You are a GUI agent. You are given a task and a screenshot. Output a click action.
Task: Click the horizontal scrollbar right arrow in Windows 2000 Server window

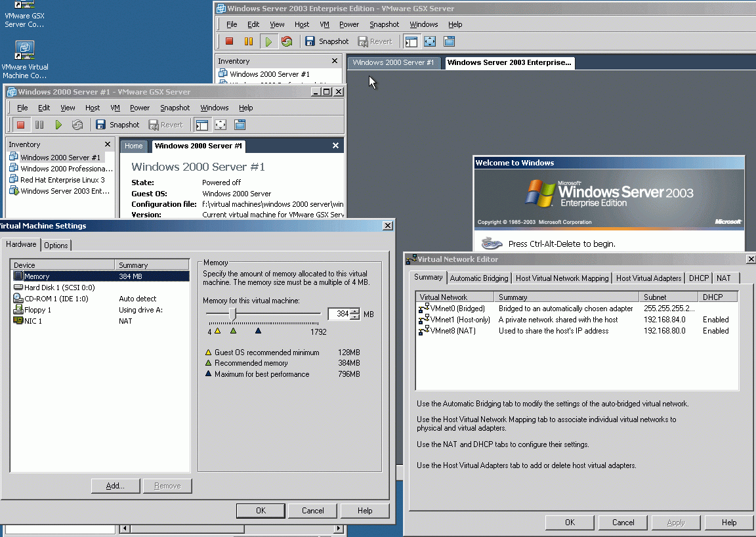tap(339, 529)
